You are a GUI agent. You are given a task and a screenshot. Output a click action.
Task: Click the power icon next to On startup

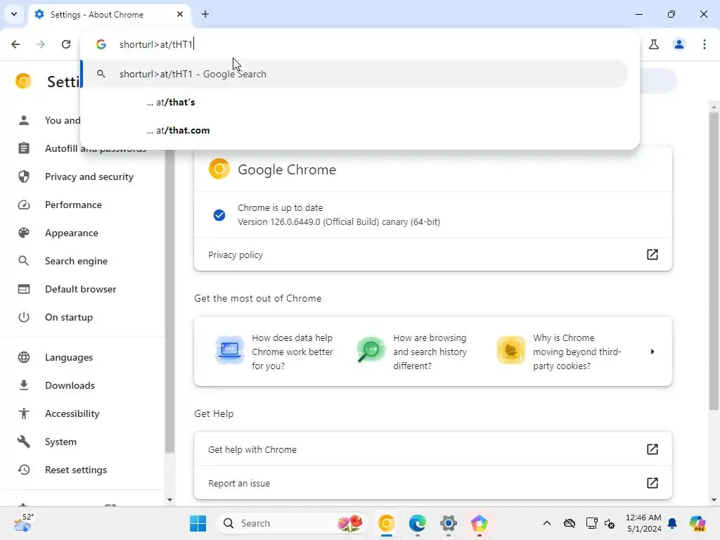pos(24,317)
